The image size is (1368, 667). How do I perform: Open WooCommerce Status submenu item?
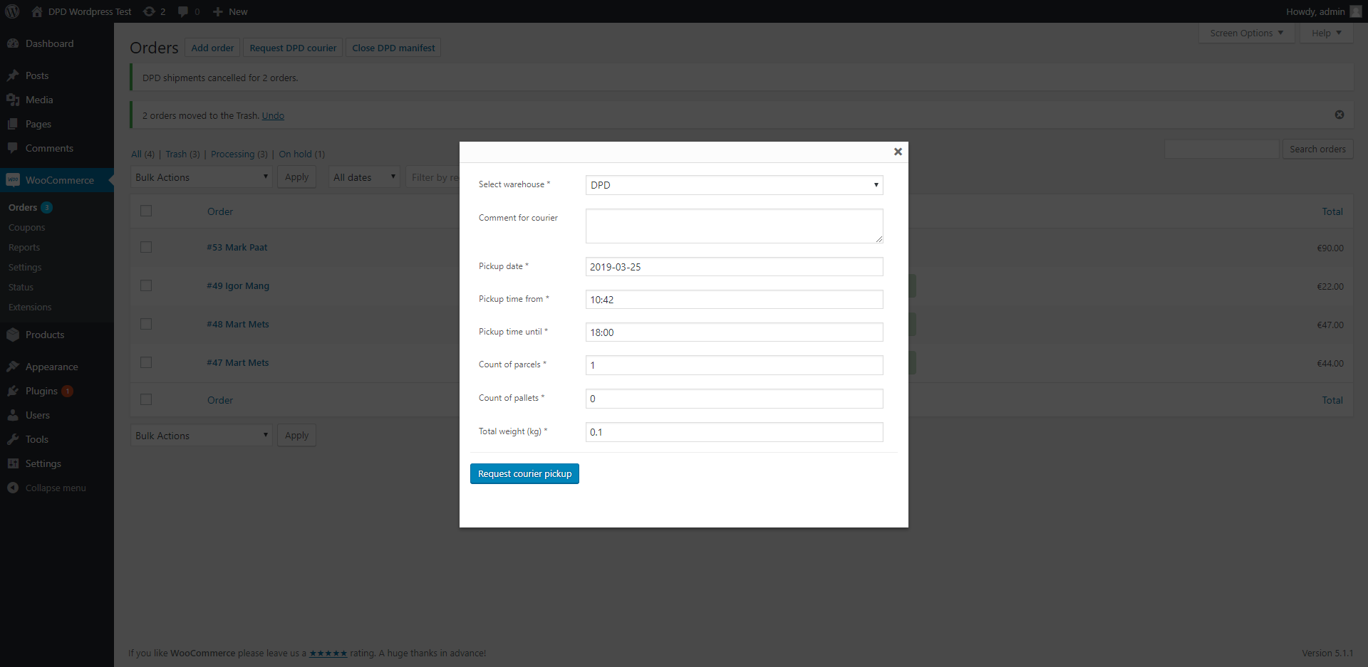tap(21, 288)
